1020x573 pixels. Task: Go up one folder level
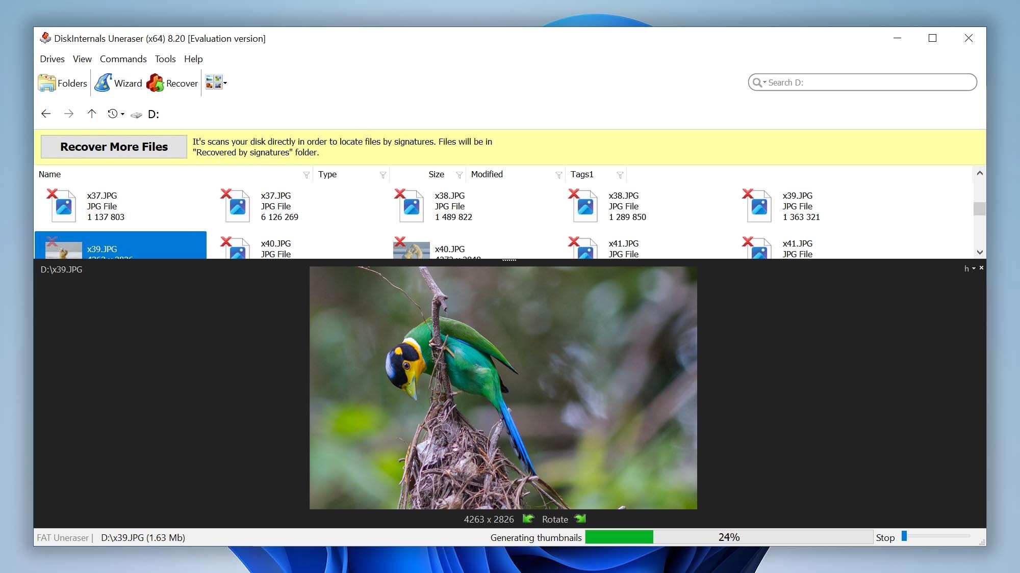pyautogui.click(x=92, y=114)
